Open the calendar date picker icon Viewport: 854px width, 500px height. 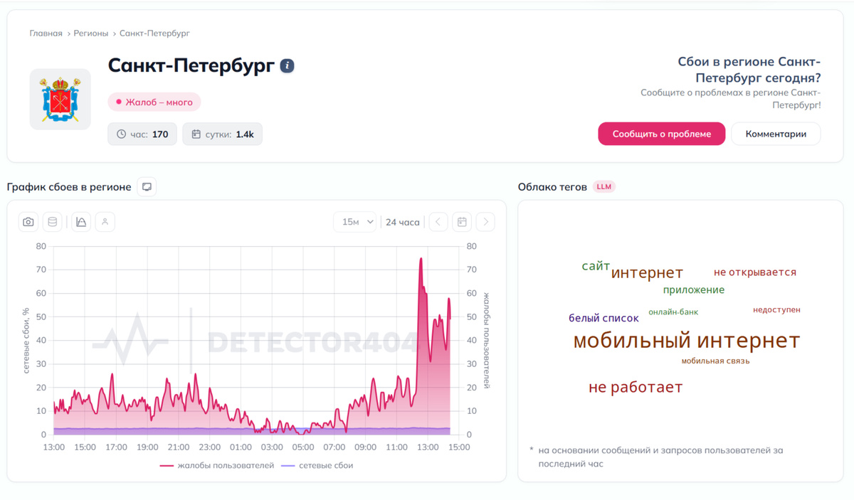pos(462,222)
